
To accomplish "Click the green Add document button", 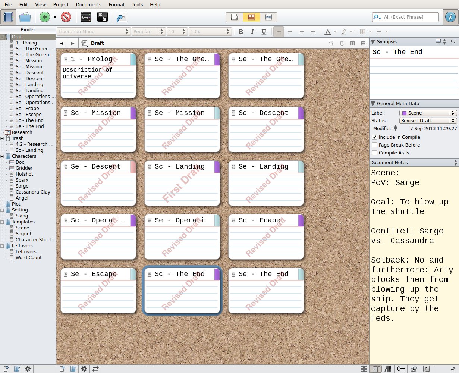I will [x=45, y=17].
